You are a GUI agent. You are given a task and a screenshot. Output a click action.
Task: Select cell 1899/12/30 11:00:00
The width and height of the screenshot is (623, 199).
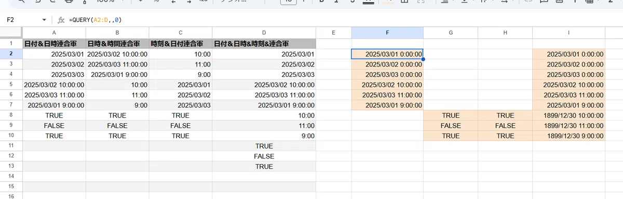tap(569, 126)
